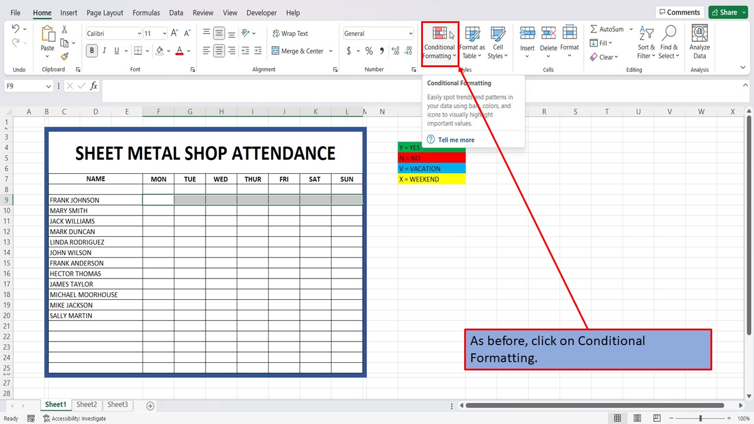Toggle Italic formatting
754x424 pixels.
pyautogui.click(x=104, y=51)
